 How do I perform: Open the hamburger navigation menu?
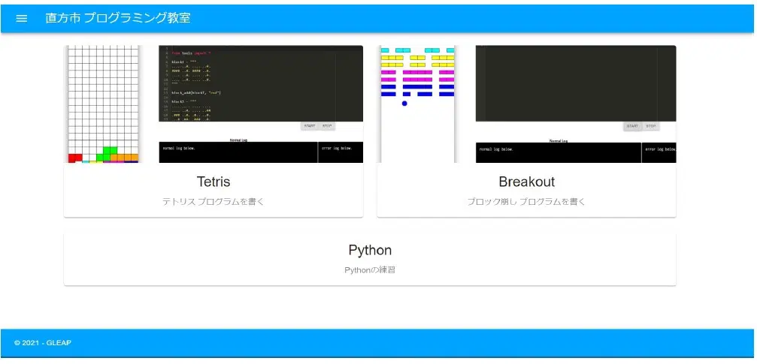tap(22, 18)
